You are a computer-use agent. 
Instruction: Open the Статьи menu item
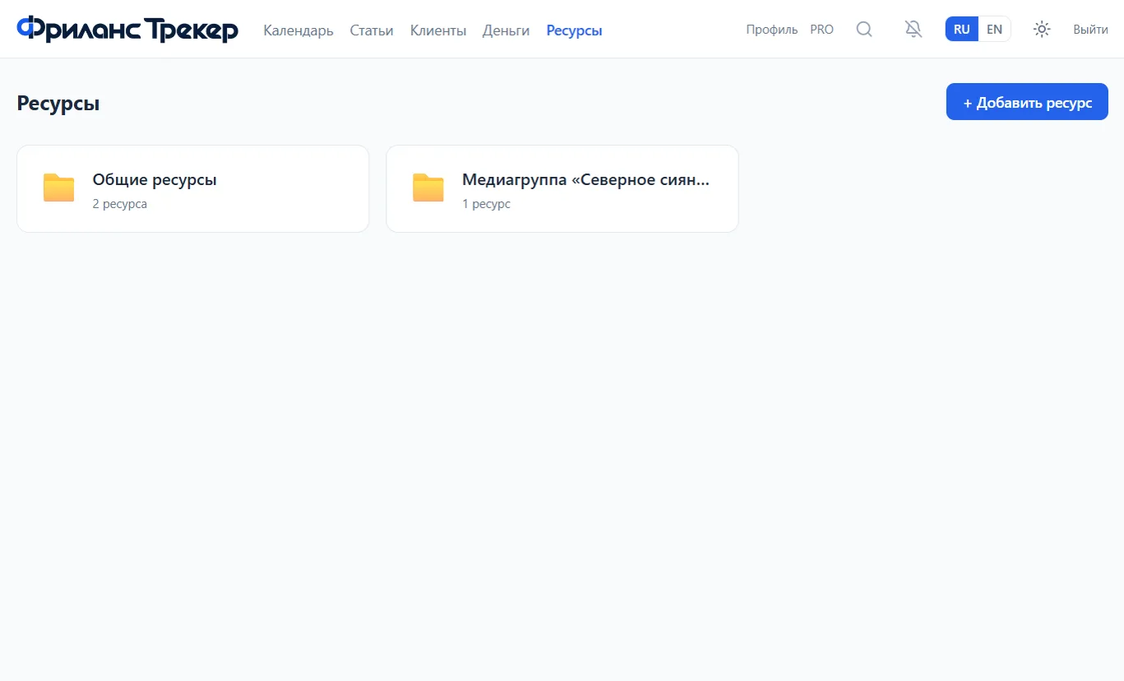click(372, 30)
